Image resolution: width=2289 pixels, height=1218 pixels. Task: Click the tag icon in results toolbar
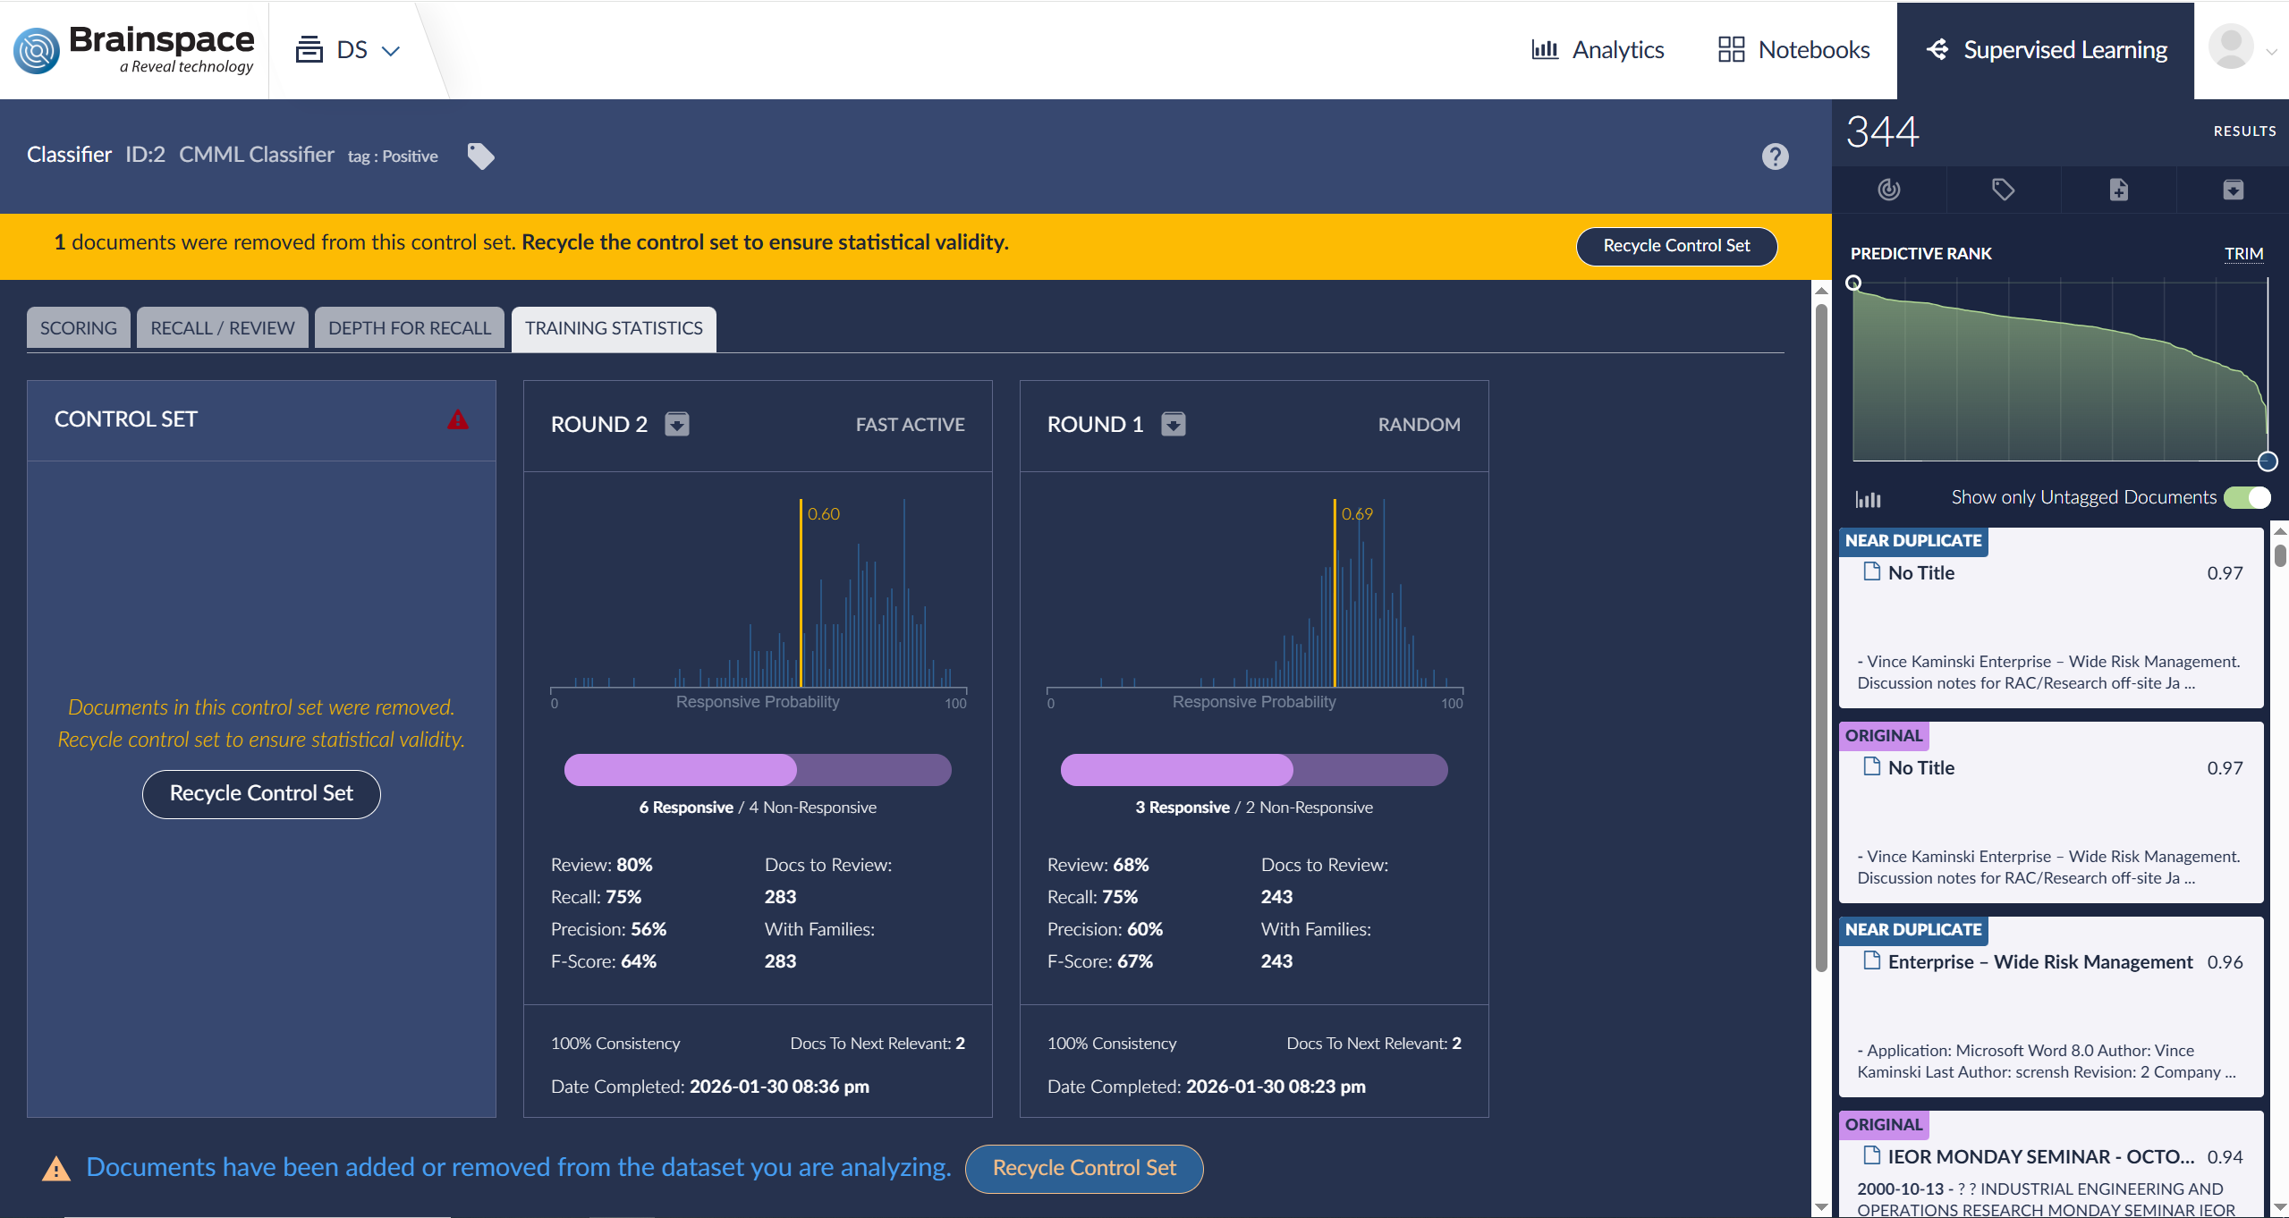coord(2003,190)
